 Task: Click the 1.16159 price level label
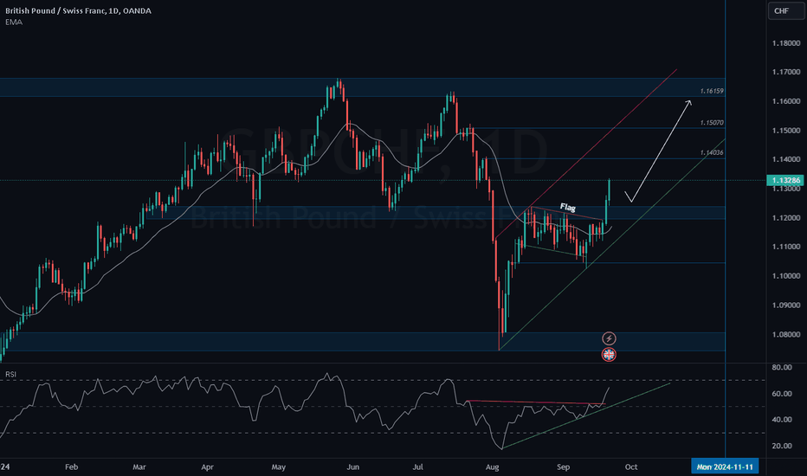711,91
